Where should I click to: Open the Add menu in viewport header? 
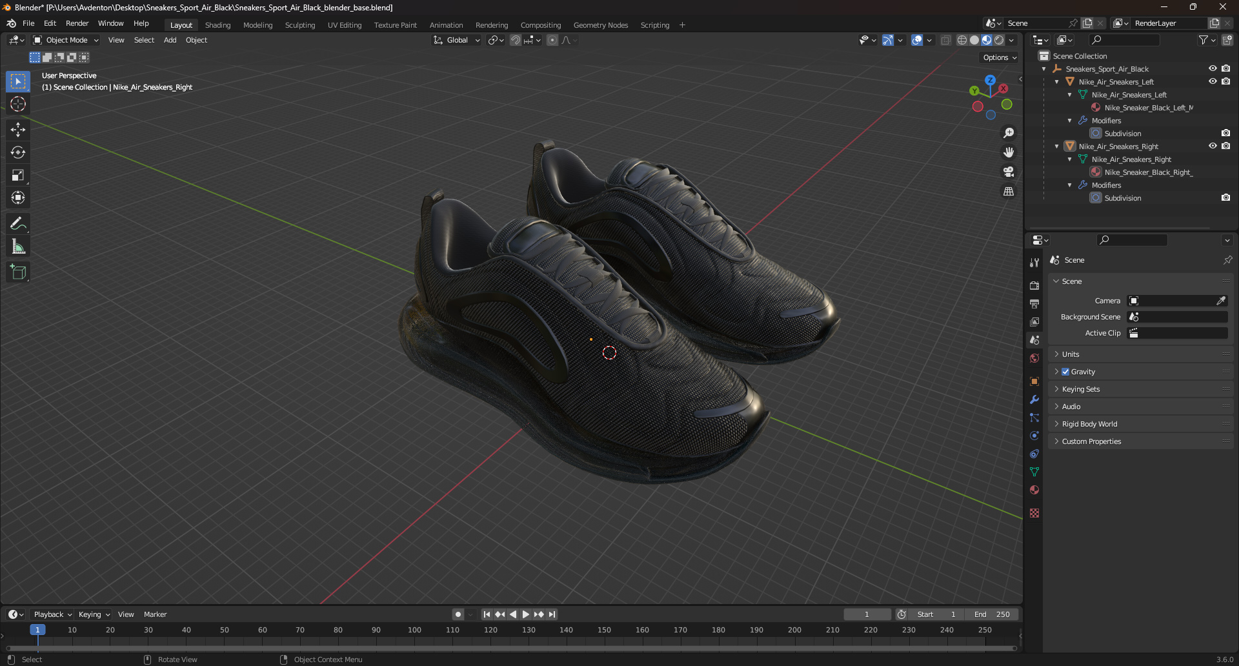[170, 40]
